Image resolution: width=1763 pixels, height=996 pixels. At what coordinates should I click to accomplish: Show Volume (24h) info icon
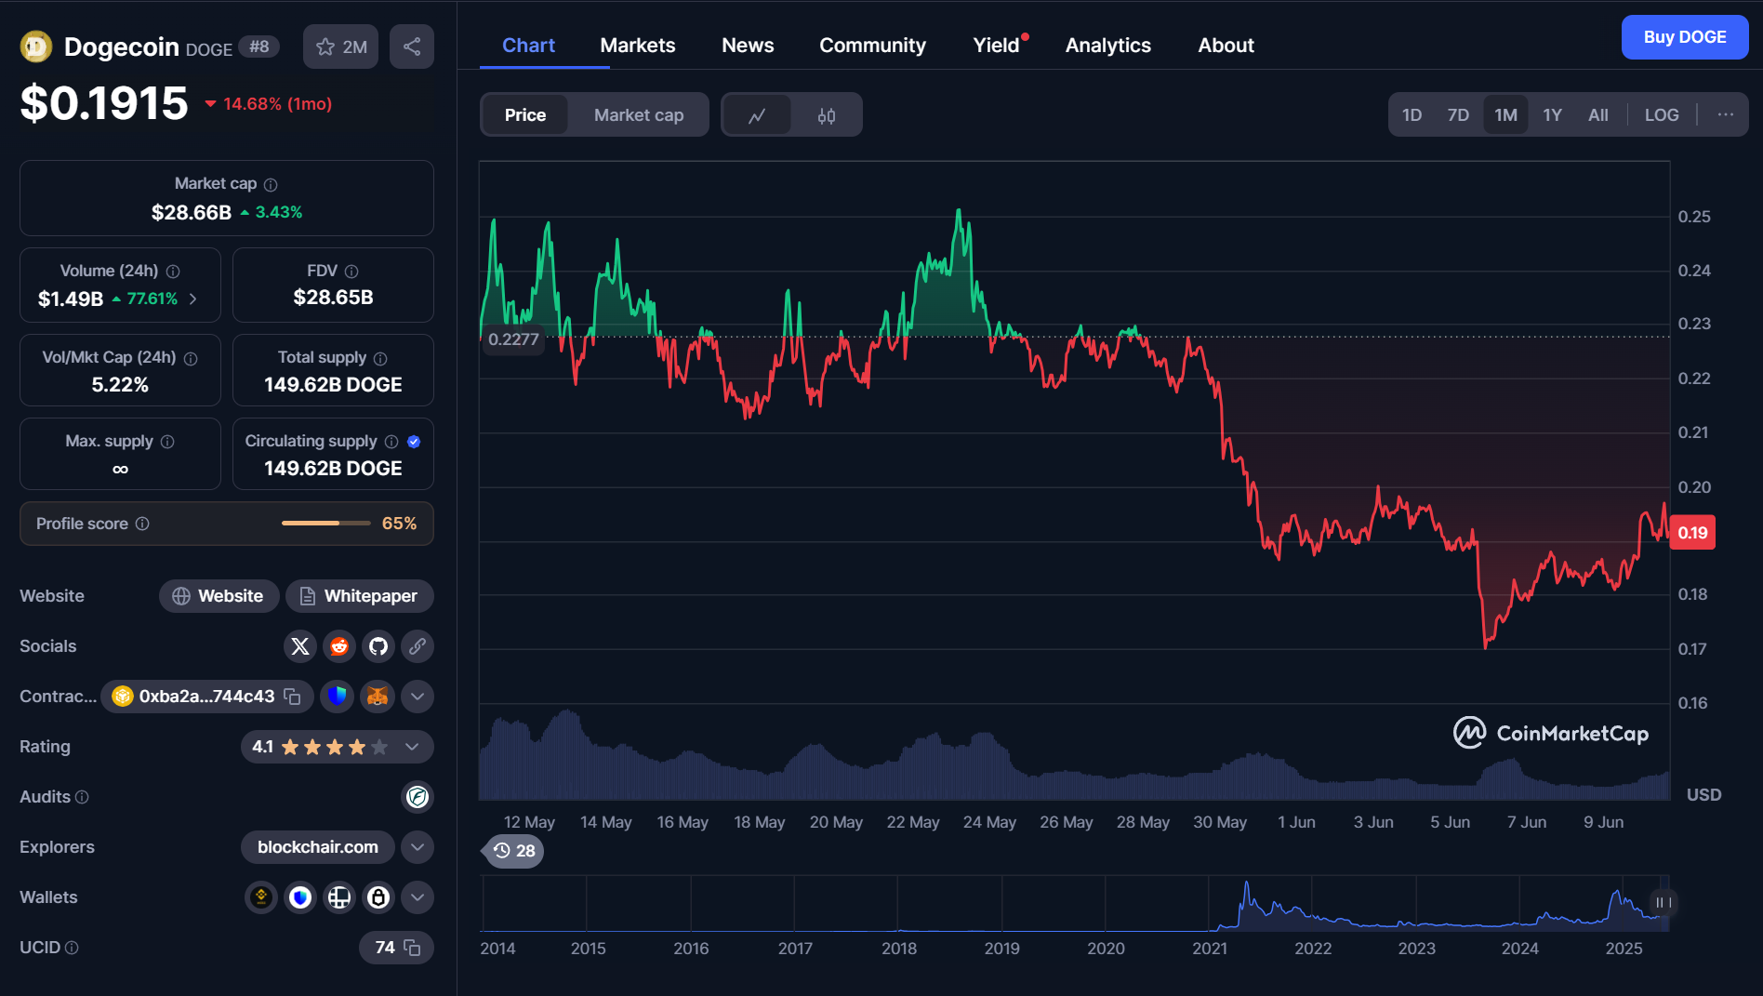pyautogui.click(x=173, y=272)
